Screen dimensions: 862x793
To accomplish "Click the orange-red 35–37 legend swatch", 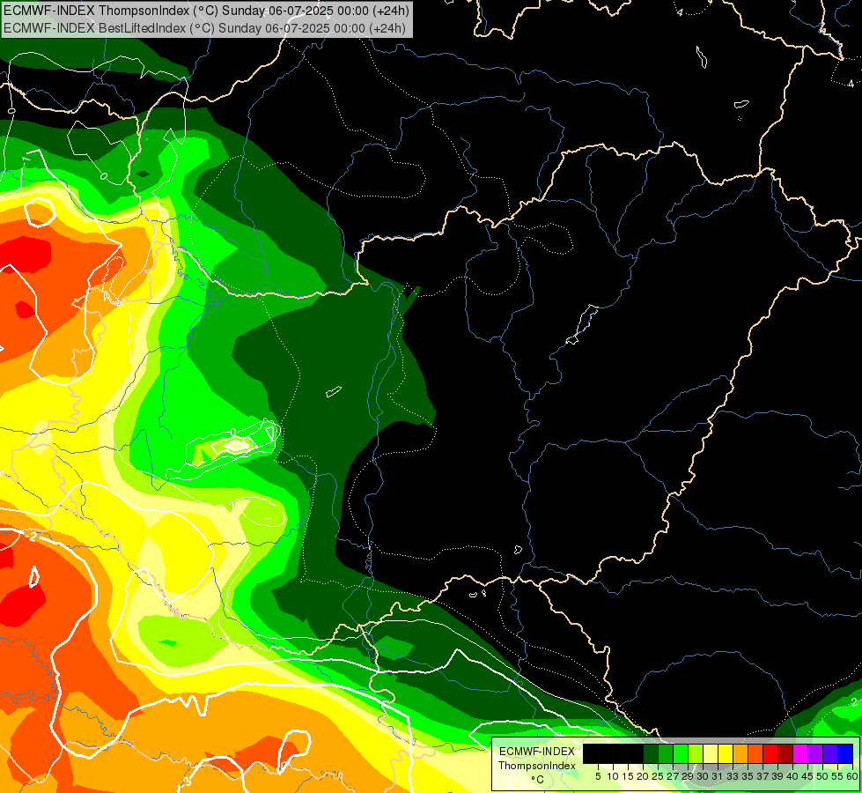I will 755,753.
